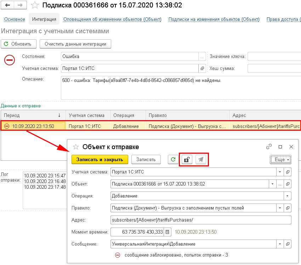Click Очистить данные интеграции button
301x265 pixels.
(x=75, y=44)
